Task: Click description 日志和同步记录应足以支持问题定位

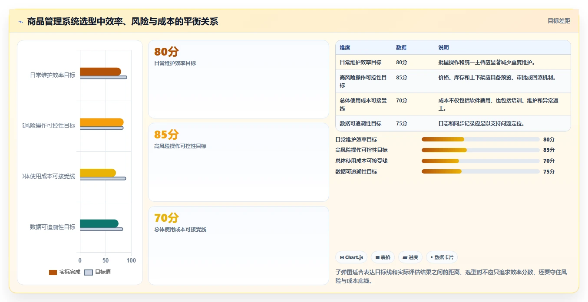Action: [x=482, y=124]
